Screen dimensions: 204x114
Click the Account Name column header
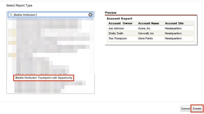(x=149, y=24)
